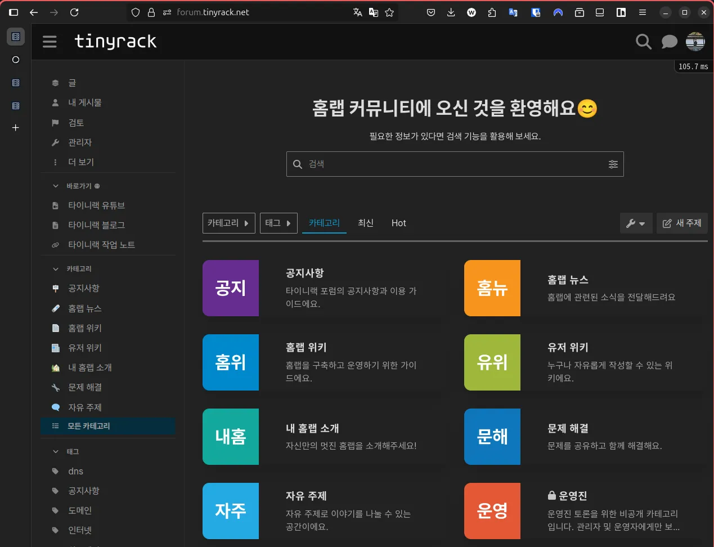Collapse the 바로가기 sidebar section
This screenshot has width=714, height=547.
click(56, 186)
